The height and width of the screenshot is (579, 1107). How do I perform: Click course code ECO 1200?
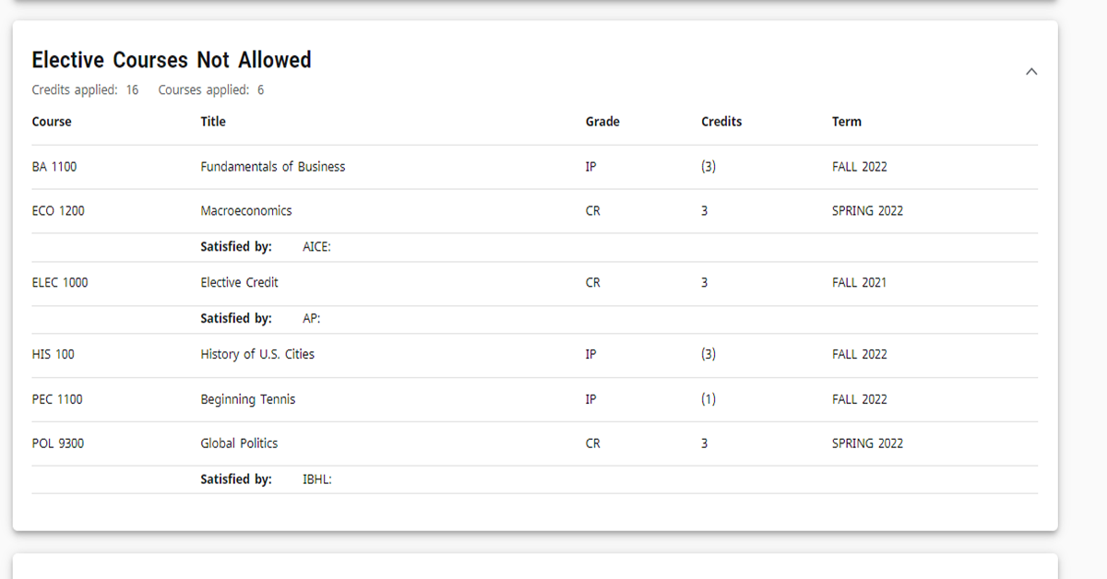point(58,211)
